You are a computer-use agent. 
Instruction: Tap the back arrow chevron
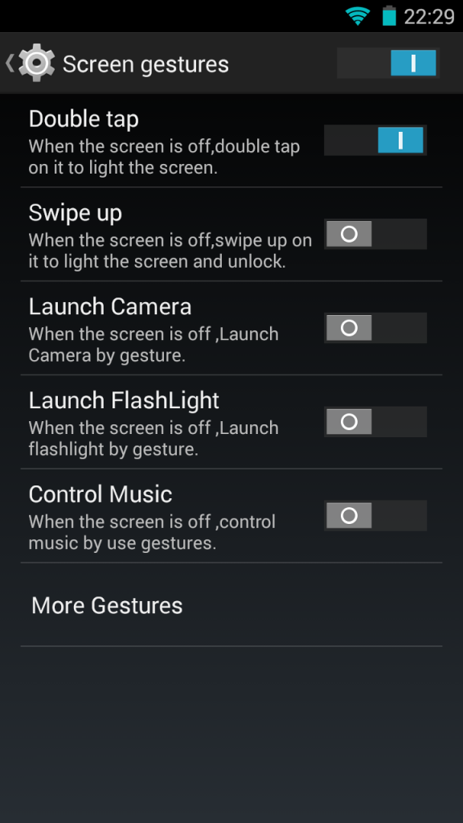click(10, 63)
